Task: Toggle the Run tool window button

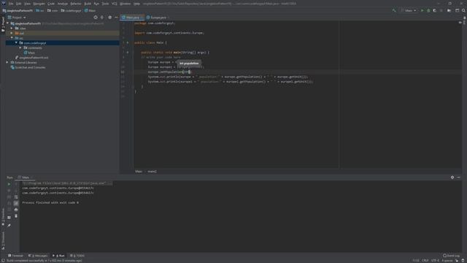Action: pyautogui.click(x=58, y=256)
